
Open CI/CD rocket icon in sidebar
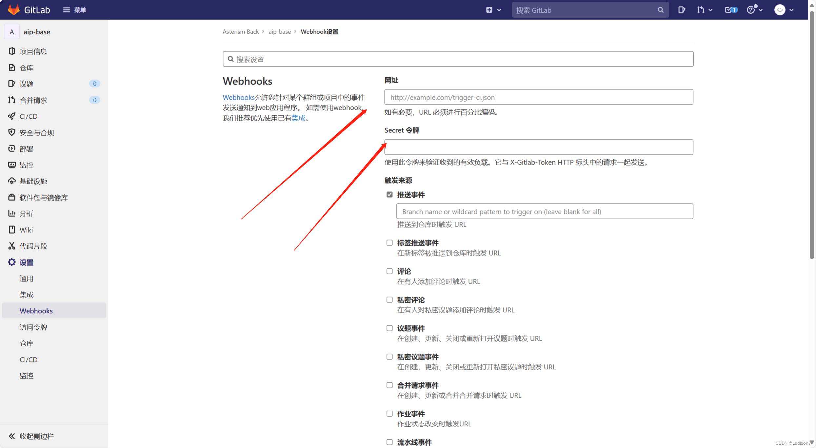(12, 116)
